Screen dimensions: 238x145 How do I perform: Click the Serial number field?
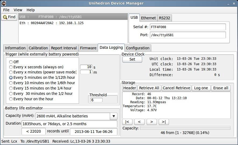tap(187, 27)
